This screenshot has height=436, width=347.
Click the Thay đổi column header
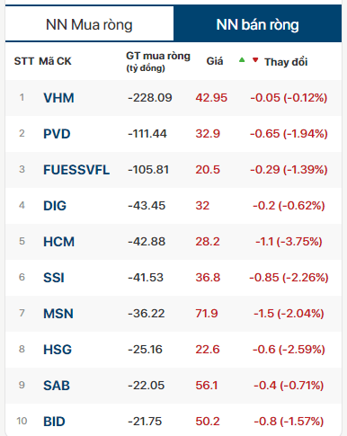286,62
